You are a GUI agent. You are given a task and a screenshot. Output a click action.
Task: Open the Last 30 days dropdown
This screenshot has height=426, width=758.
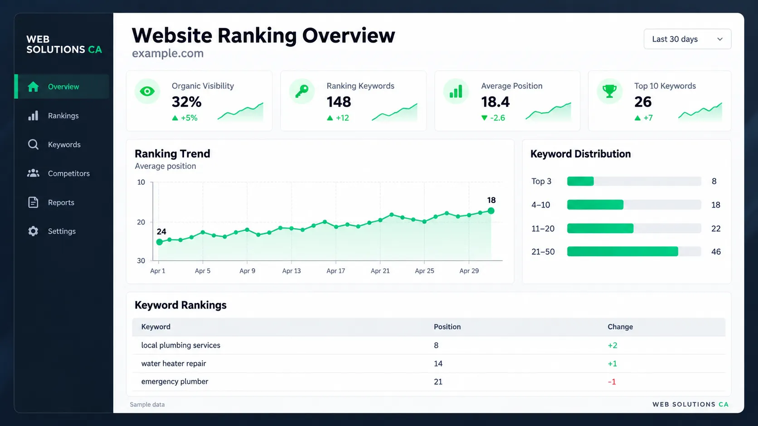[687, 39]
